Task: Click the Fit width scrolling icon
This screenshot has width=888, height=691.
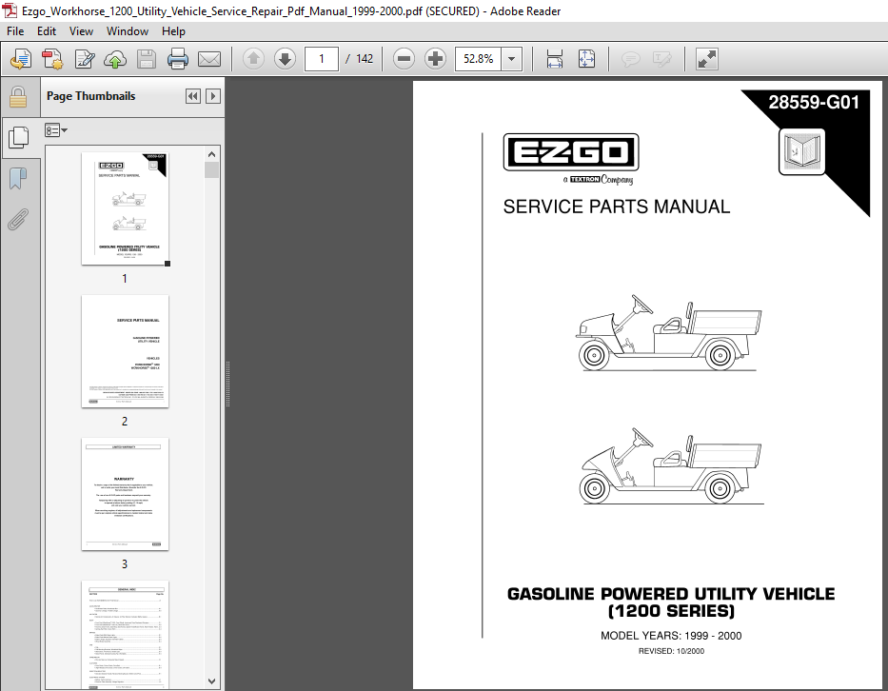Action: [x=555, y=59]
